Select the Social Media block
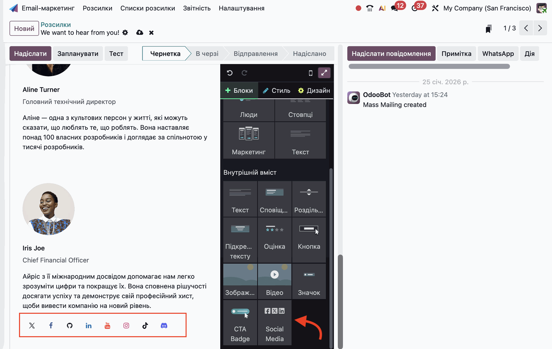This screenshot has width=552, height=349. coord(274,323)
